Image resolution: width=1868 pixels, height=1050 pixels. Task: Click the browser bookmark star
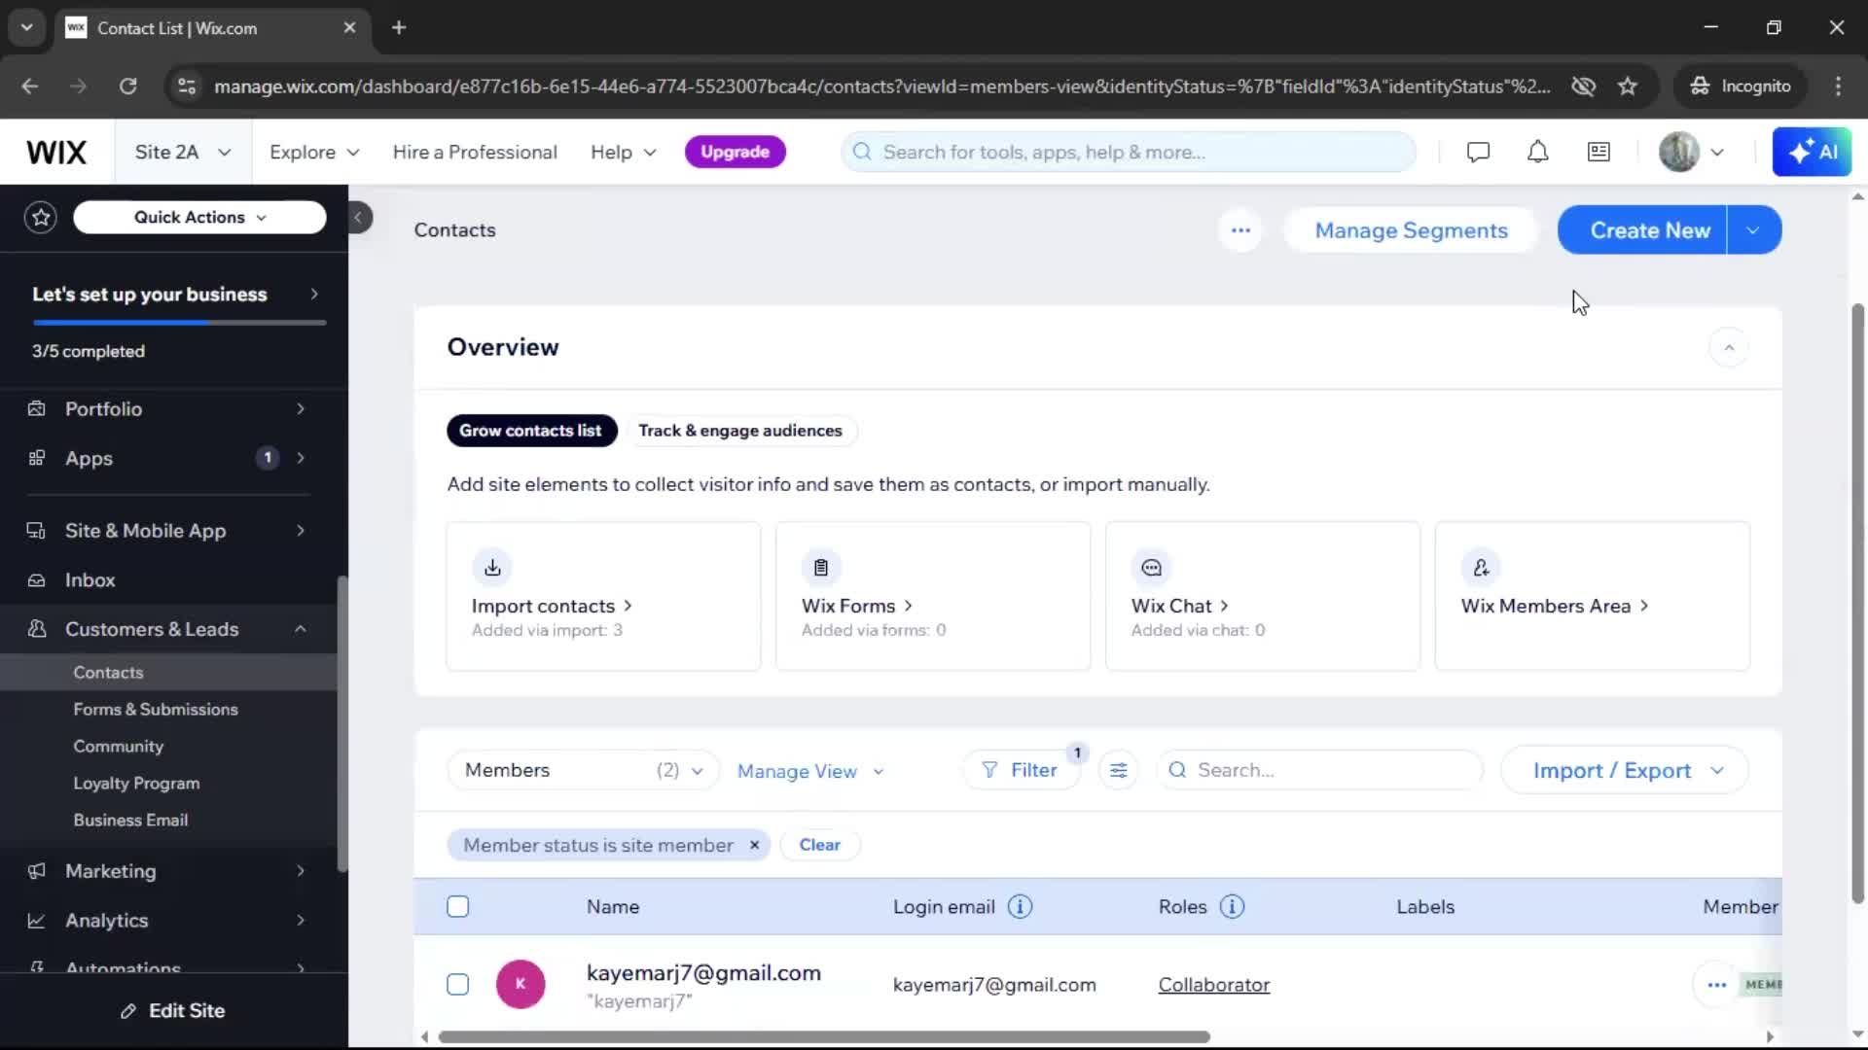(x=1628, y=86)
